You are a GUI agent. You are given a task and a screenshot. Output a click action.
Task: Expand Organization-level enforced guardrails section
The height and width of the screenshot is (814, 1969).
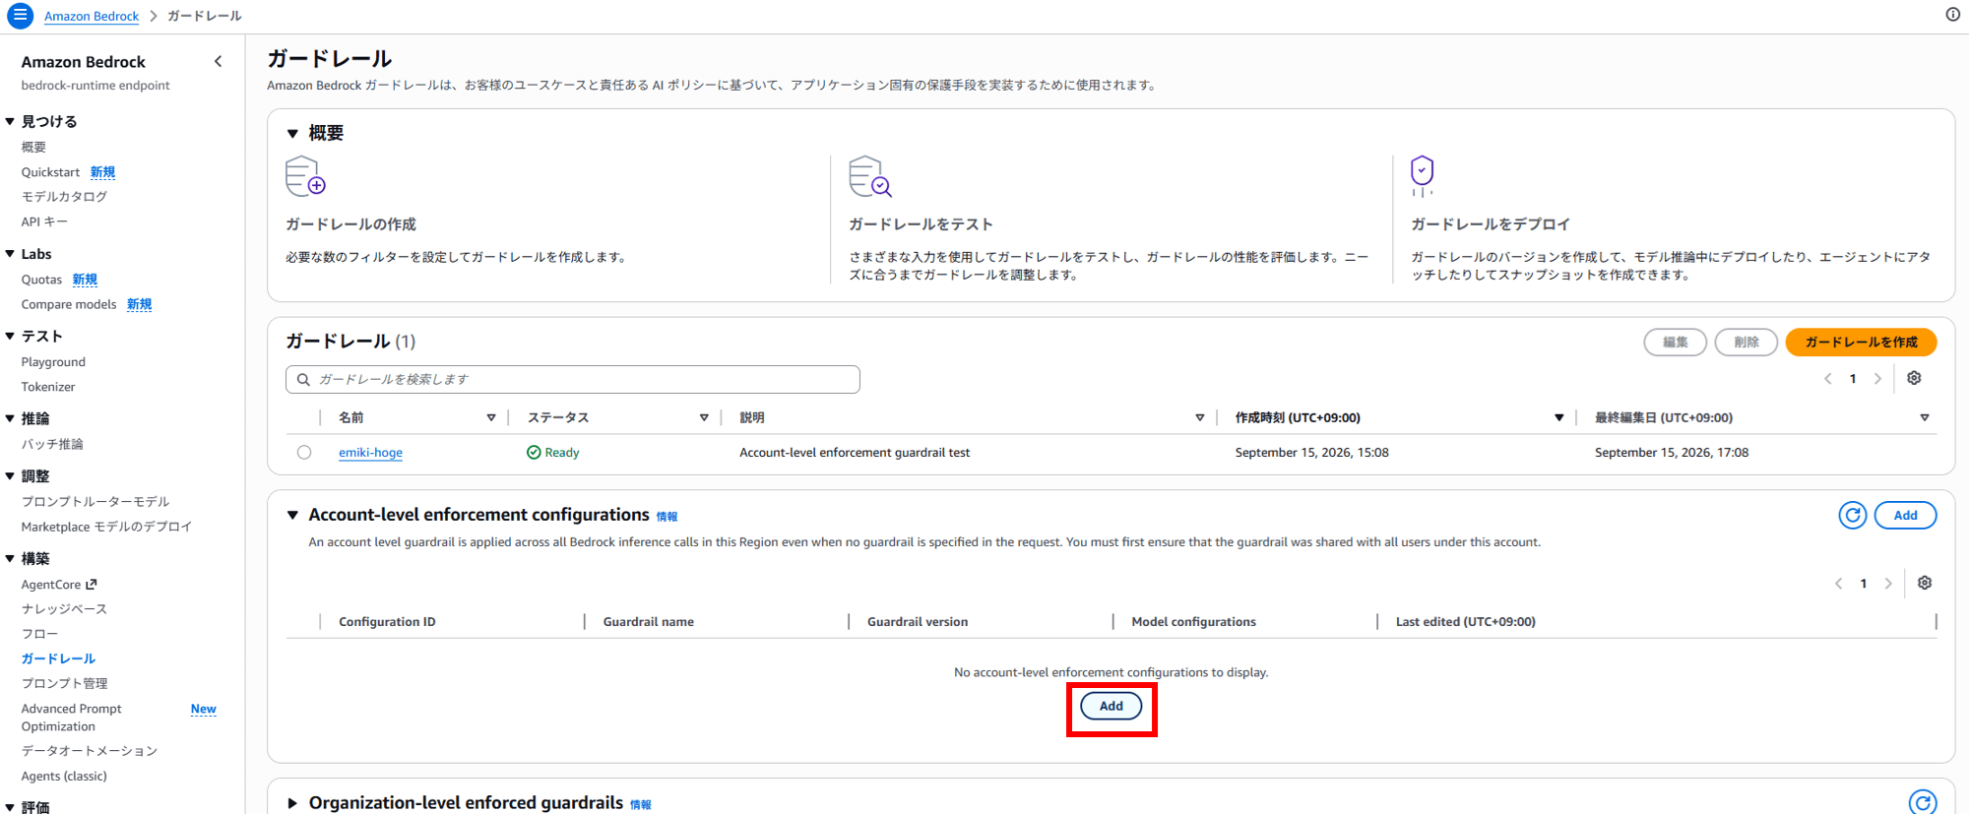(x=292, y=803)
